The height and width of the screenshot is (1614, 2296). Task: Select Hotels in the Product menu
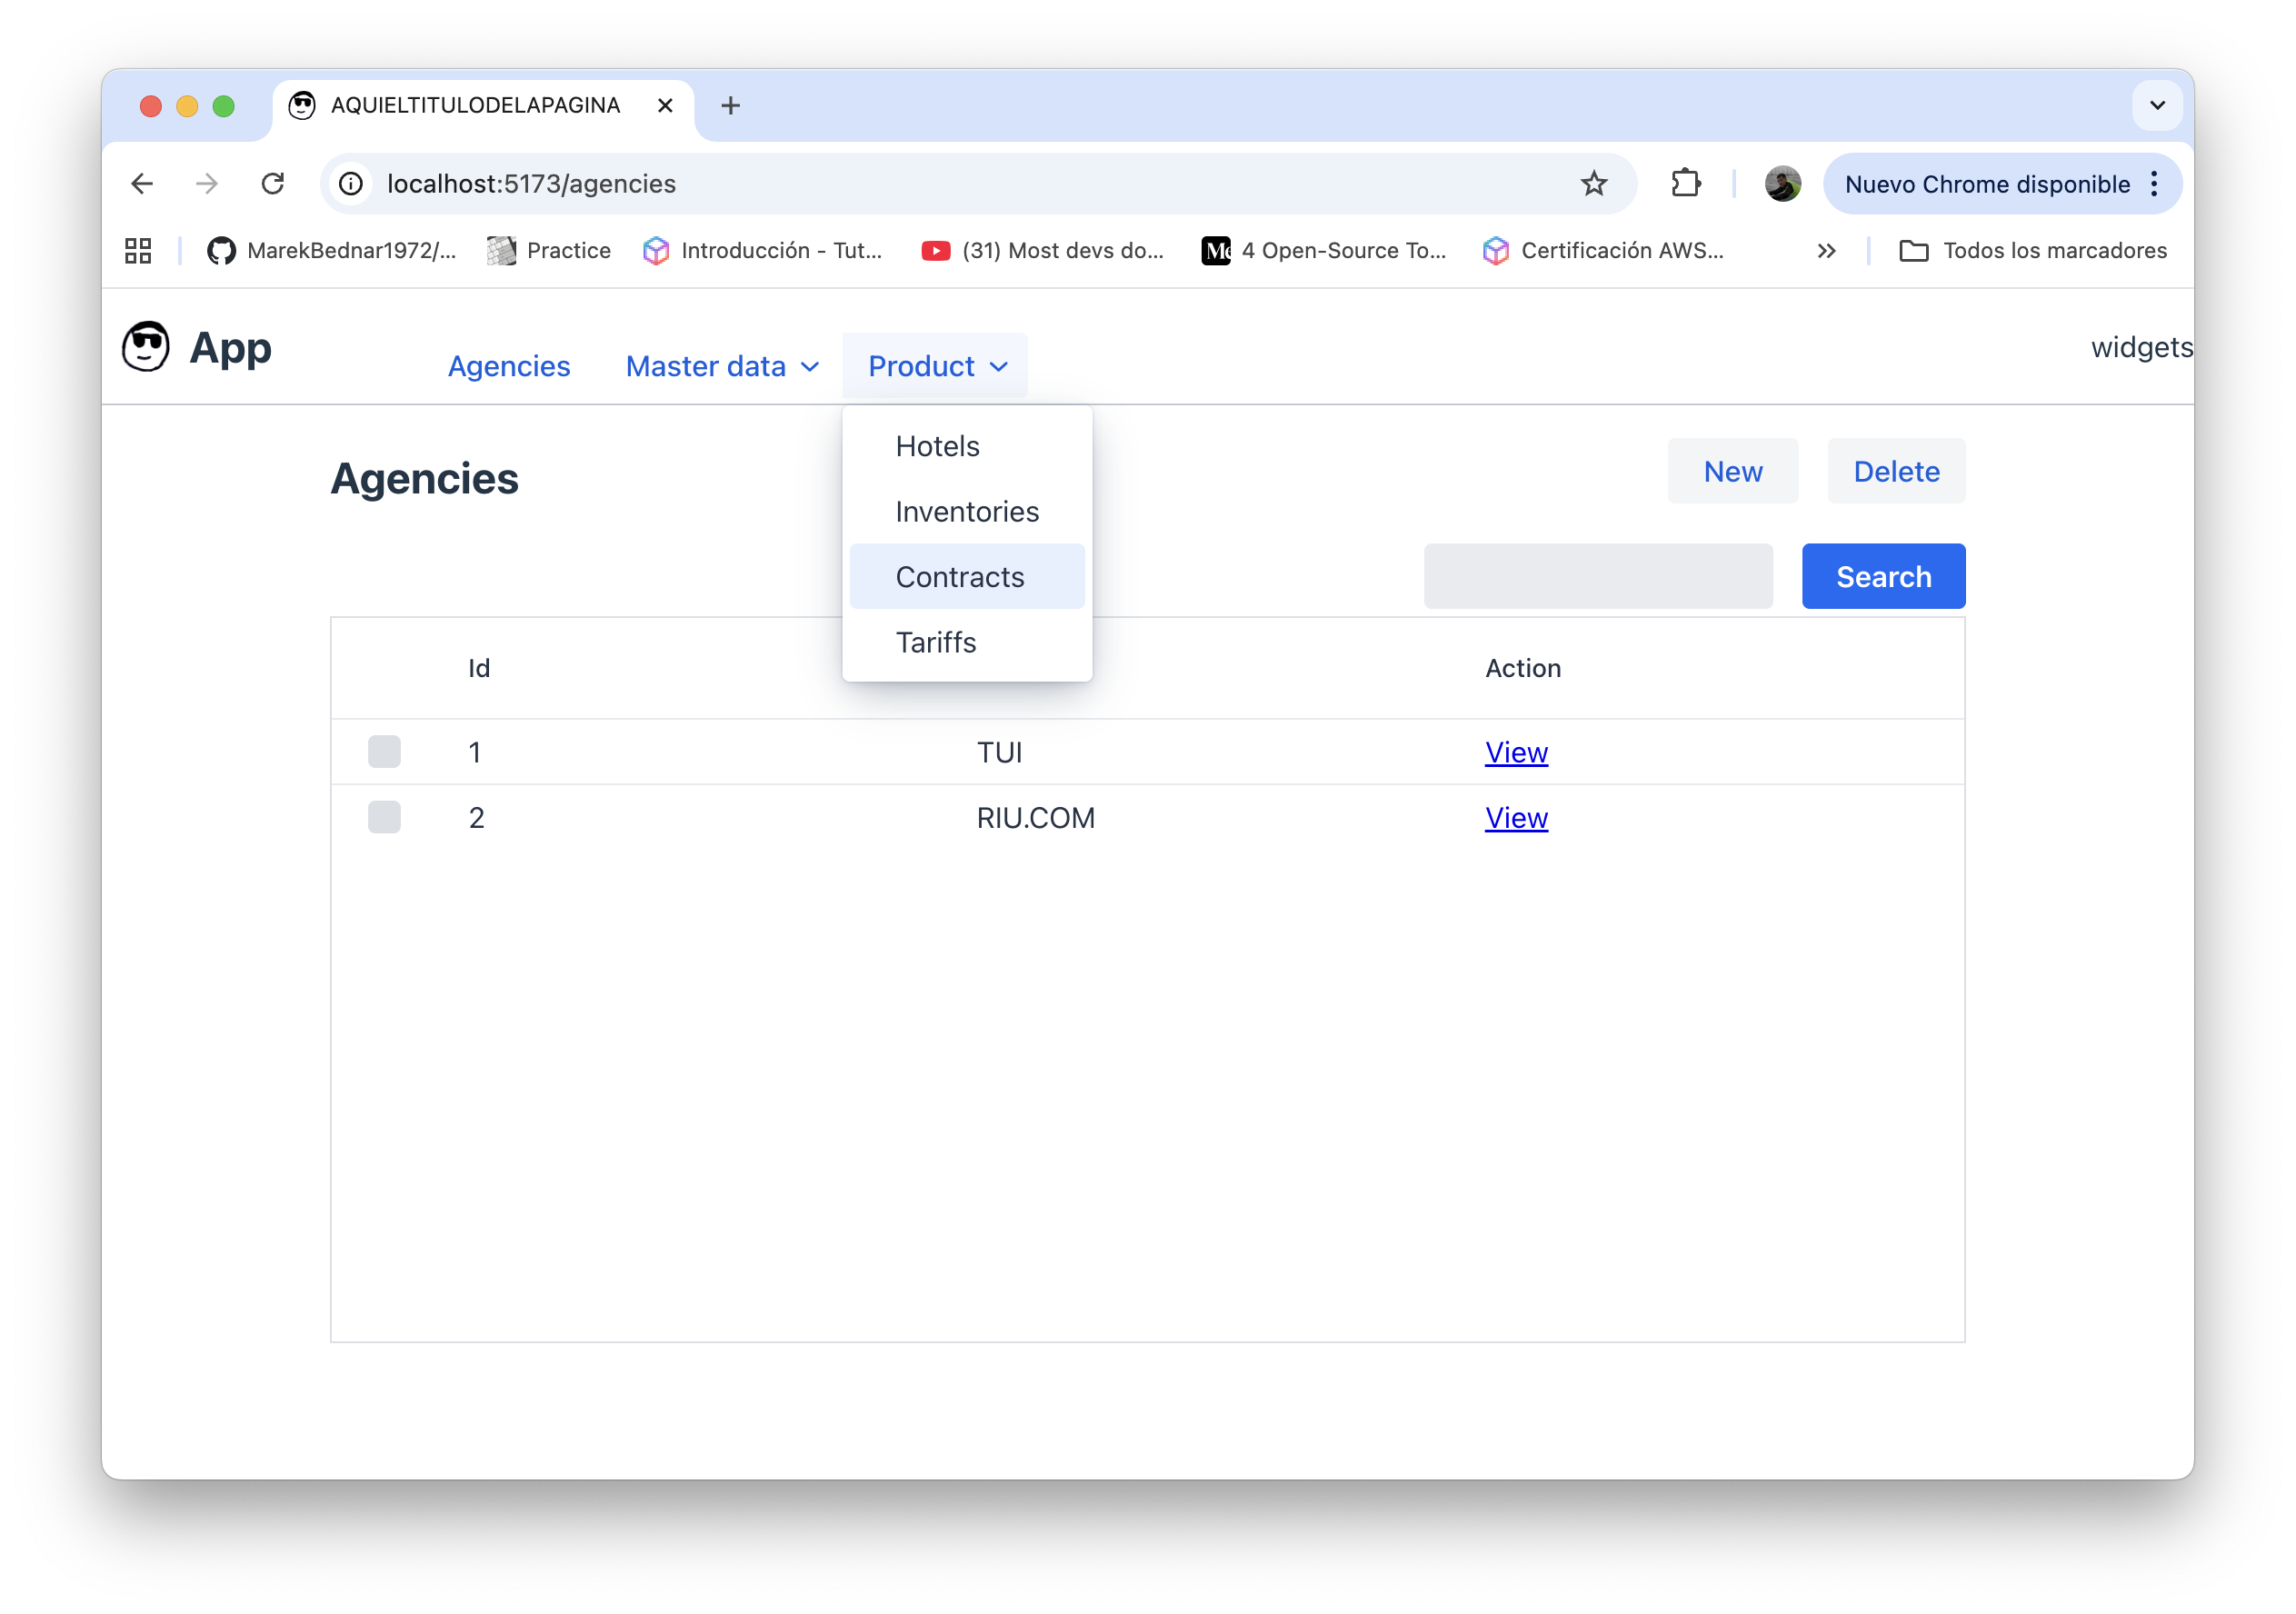(937, 446)
